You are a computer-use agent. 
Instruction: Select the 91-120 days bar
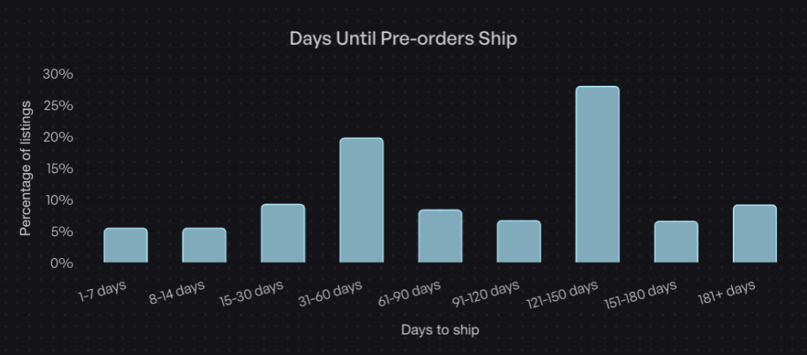click(519, 242)
